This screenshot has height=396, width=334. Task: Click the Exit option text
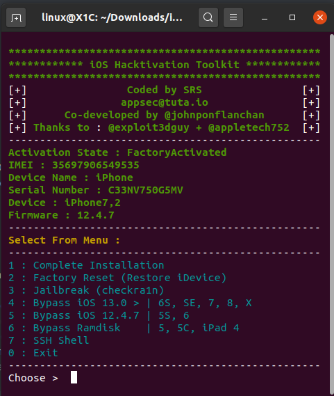pos(46,353)
